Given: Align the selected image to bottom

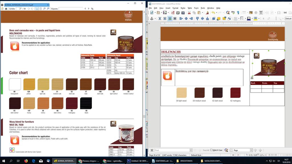Looking at the screenshot, I should [208, 19].
